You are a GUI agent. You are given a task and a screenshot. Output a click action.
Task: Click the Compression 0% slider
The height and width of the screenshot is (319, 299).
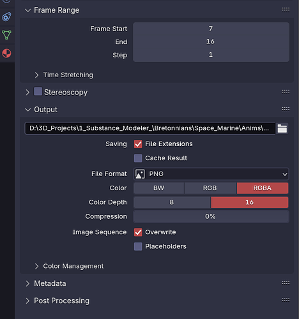(211, 216)
